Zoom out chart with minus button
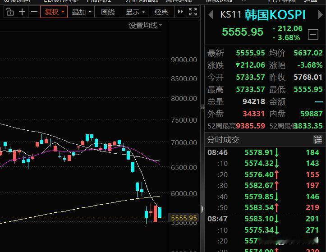Viewport: 326px width, 252px height. [34, 12]
